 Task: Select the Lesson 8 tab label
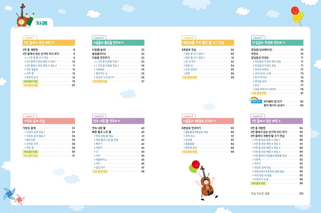tap(257, 116)
